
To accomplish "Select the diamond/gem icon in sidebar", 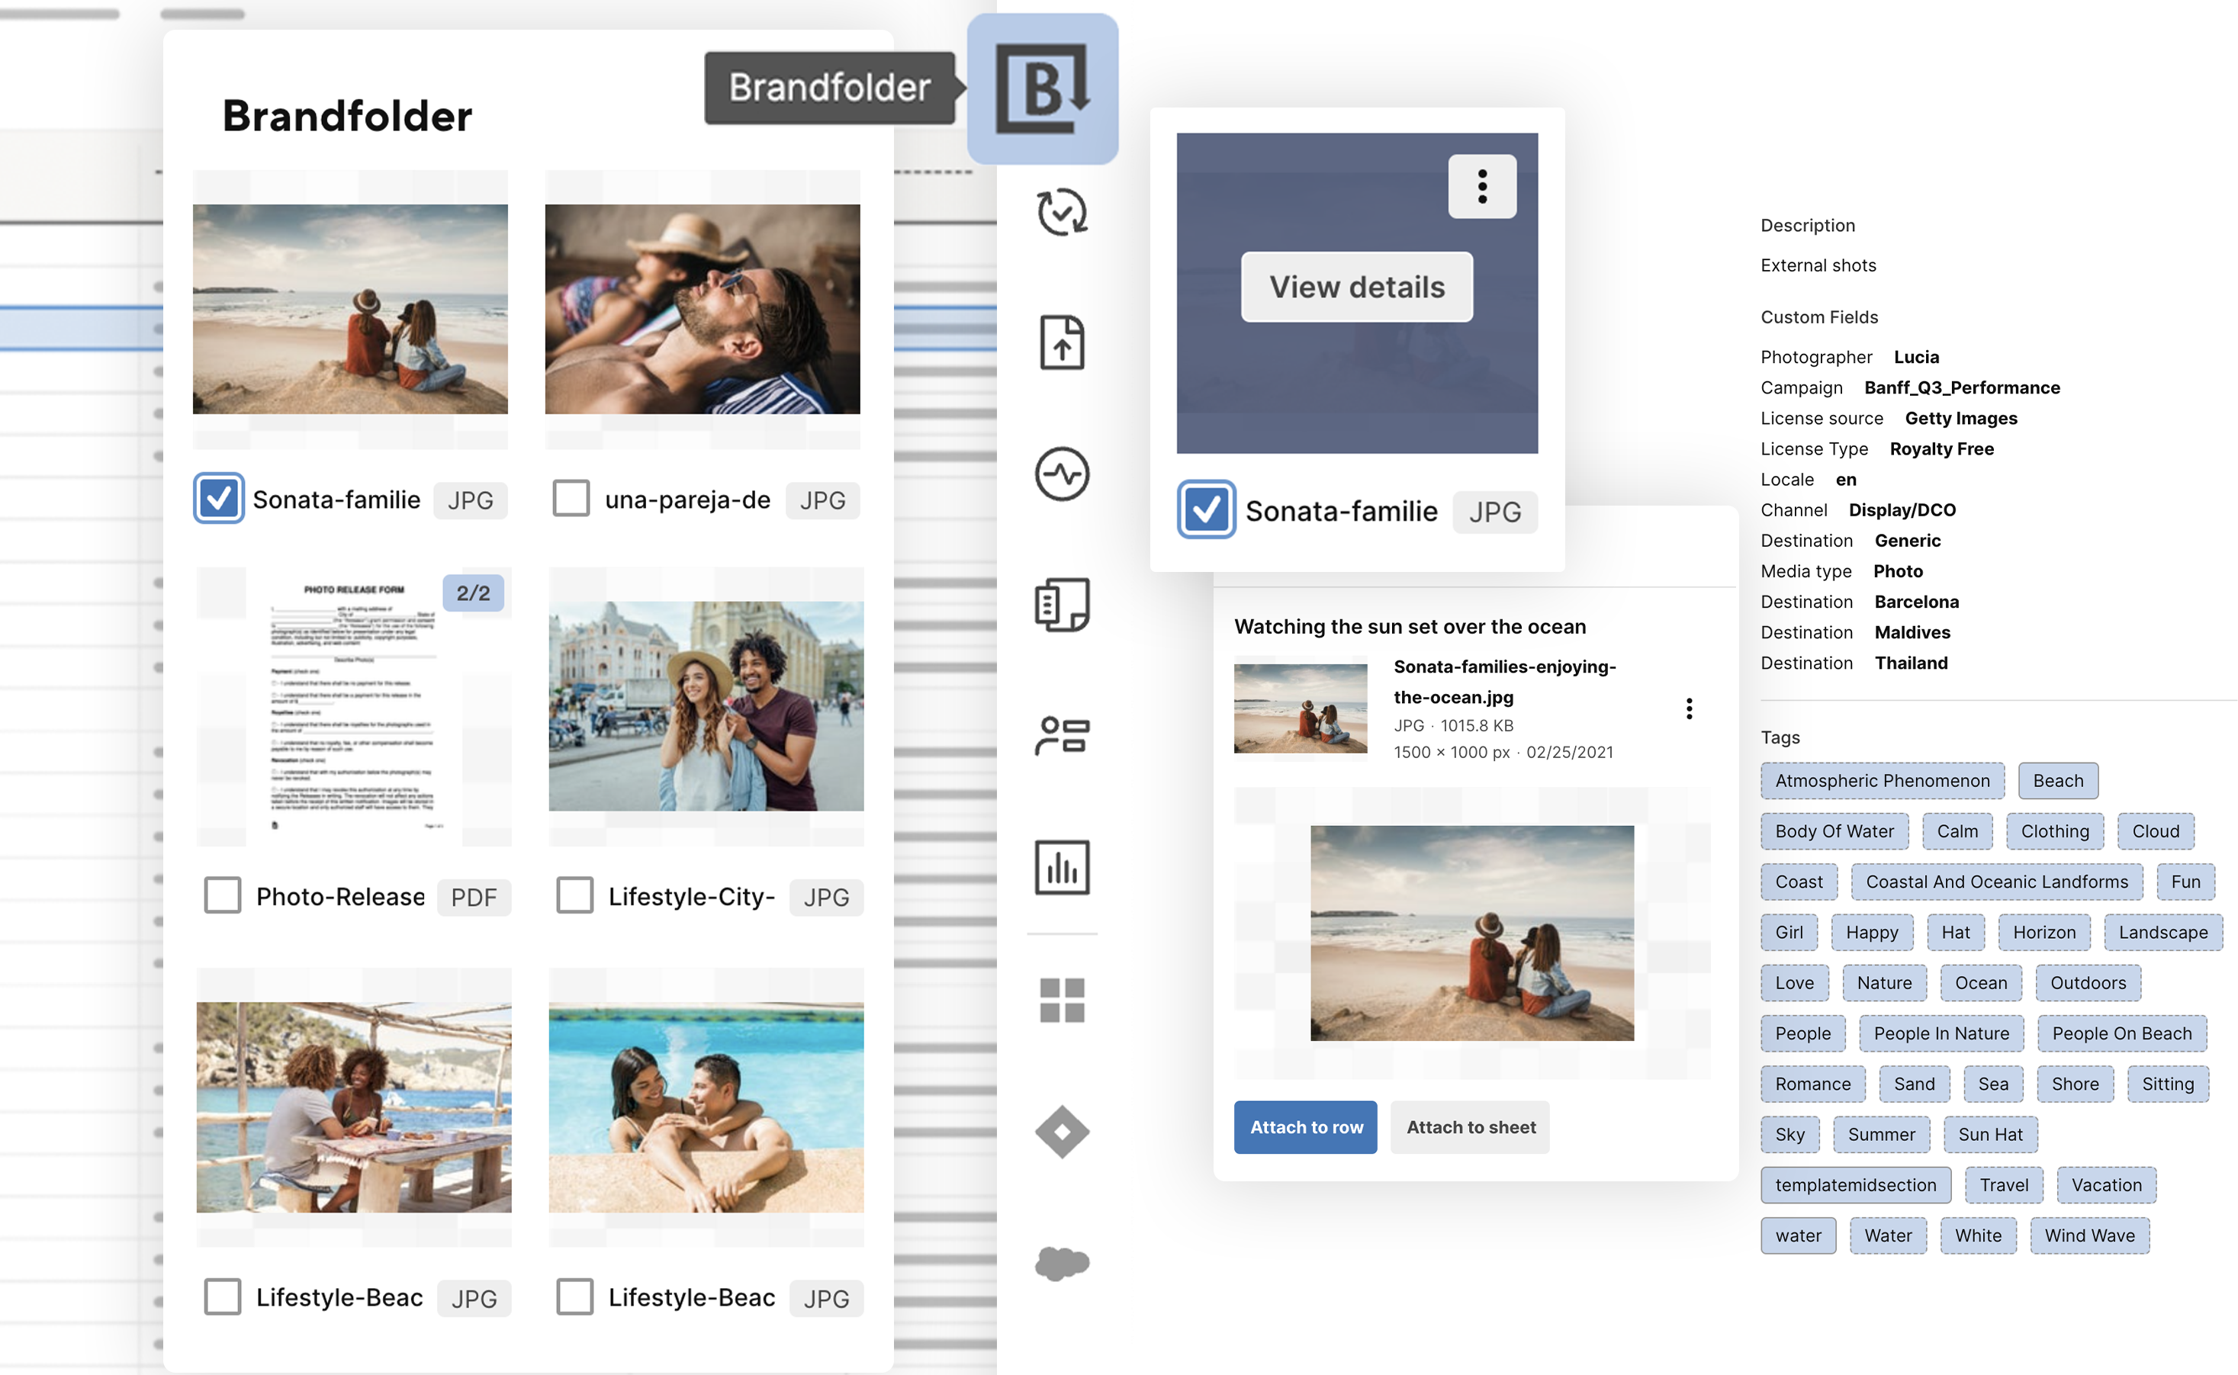I will pyautogui.click(x=1063, y=1130).
